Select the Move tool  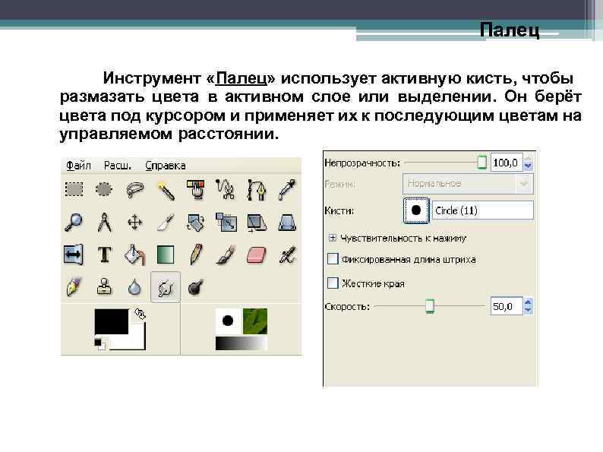coord(134,223)
